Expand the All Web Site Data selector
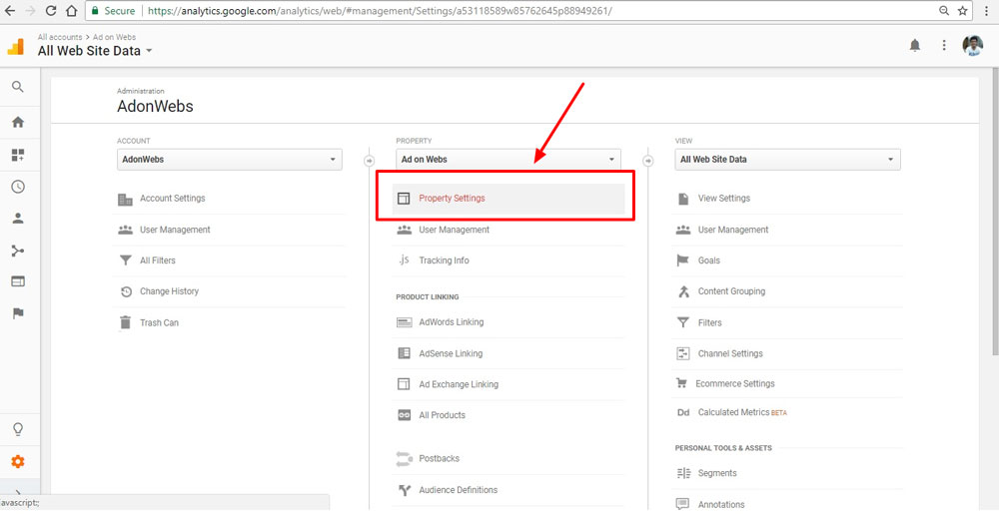Screen dimensions: 999x514 coord(95,51)
